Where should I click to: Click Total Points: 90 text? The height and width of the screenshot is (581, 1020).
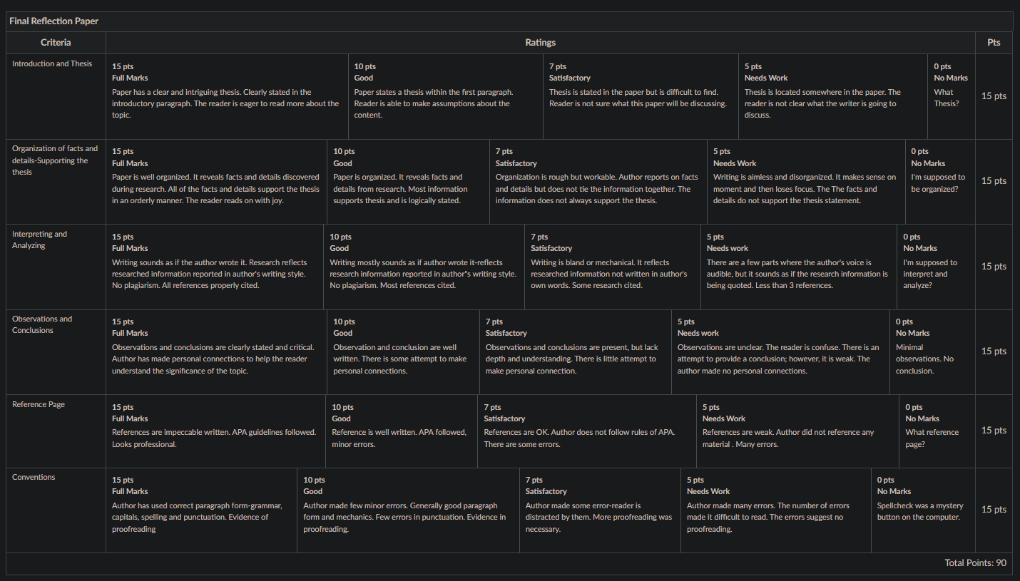coord(975,563)
